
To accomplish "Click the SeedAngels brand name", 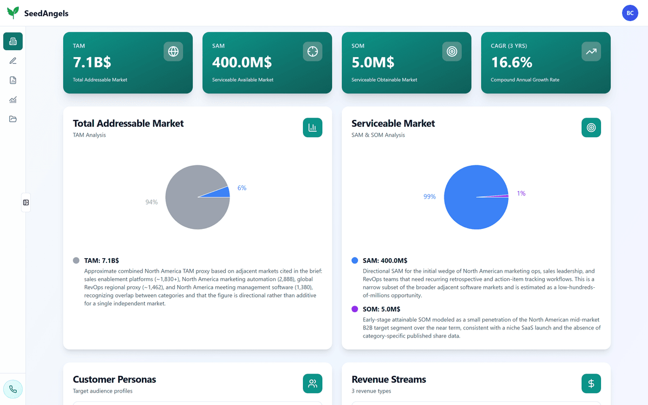I will tap(46, 13).
